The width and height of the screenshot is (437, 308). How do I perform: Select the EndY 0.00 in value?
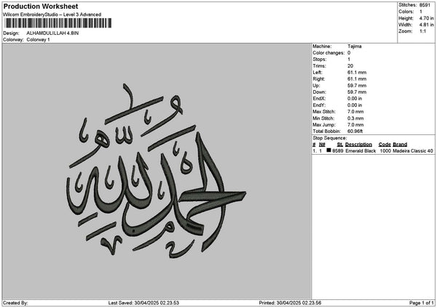click(355, 105)
